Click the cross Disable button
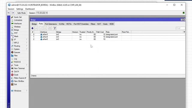 coord(45,28)
